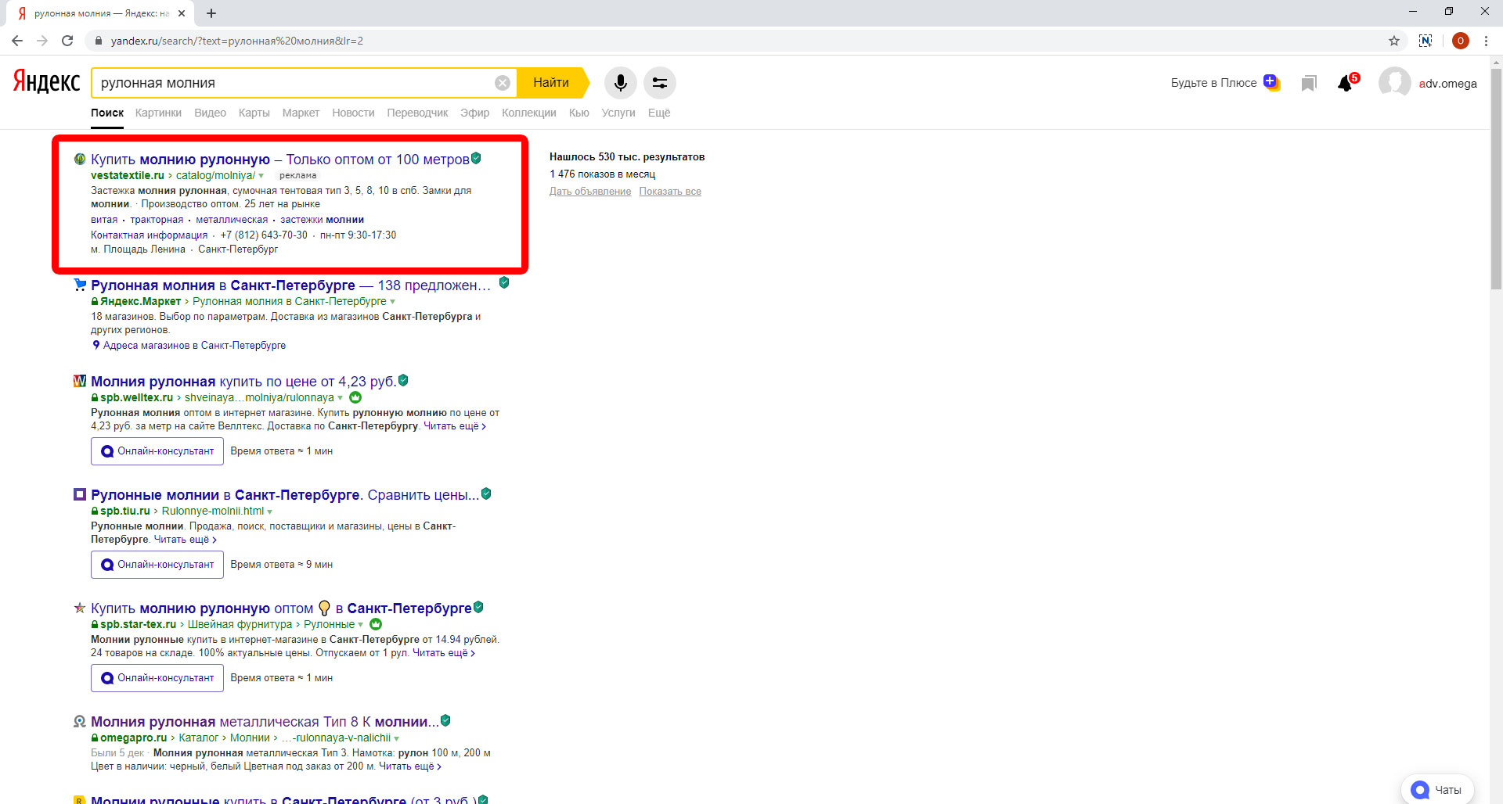The width and height of the screenshot is (1503, 804).
Task: Open search settings sliders icon
Action: click(660, 83)
